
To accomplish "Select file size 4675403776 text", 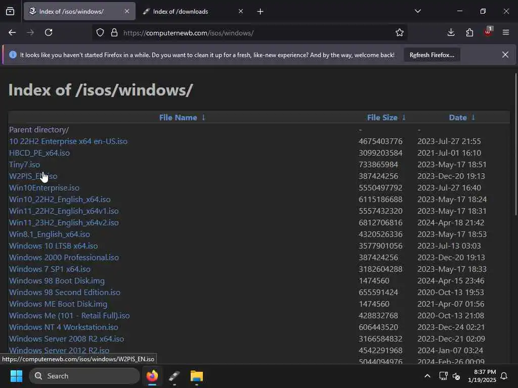I will (380, 141).
